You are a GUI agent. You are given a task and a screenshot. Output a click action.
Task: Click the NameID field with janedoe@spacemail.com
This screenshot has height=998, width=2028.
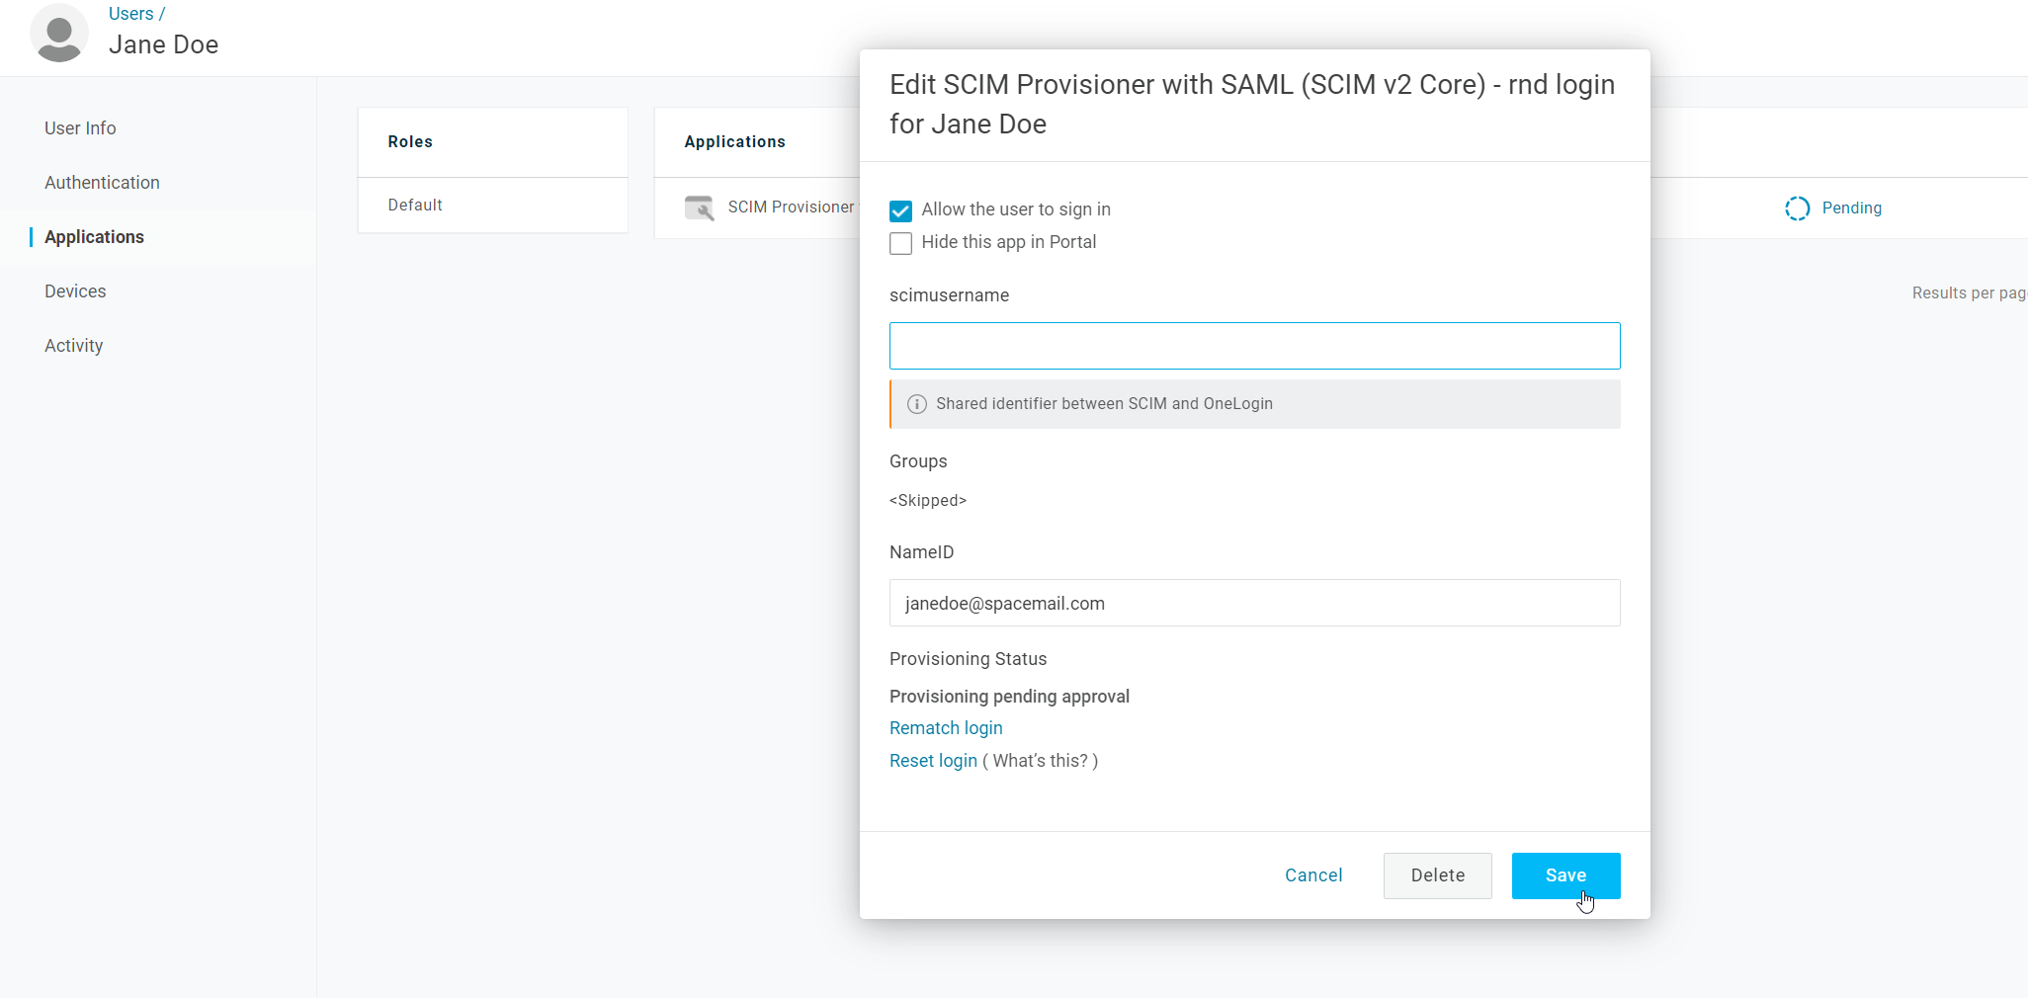(1254, 603)
